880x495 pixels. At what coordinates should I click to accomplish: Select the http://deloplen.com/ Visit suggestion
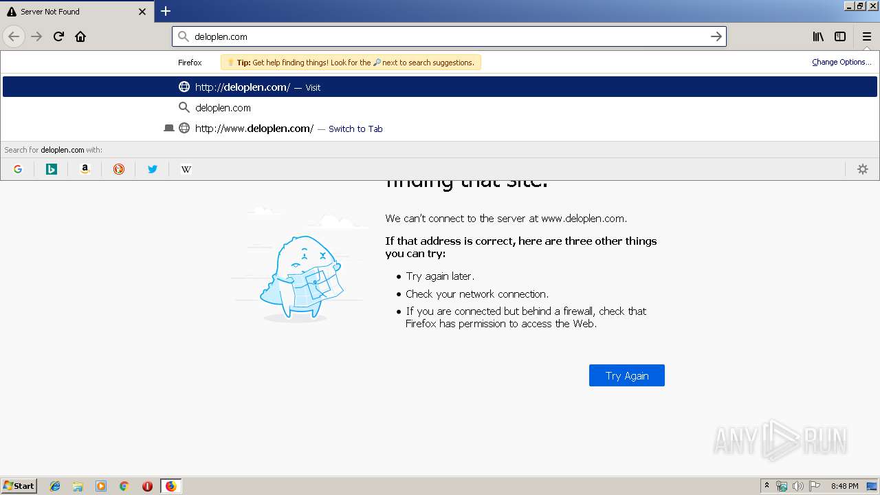(440, 87)
